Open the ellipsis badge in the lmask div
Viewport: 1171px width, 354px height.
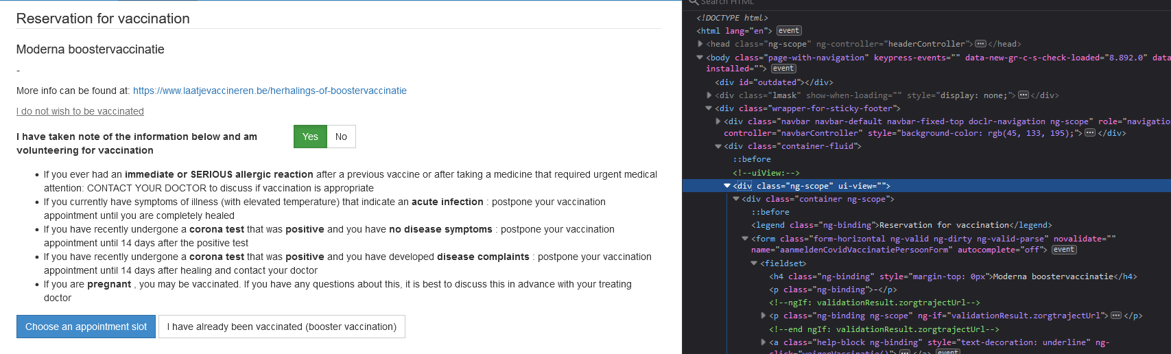(1024, 95)
